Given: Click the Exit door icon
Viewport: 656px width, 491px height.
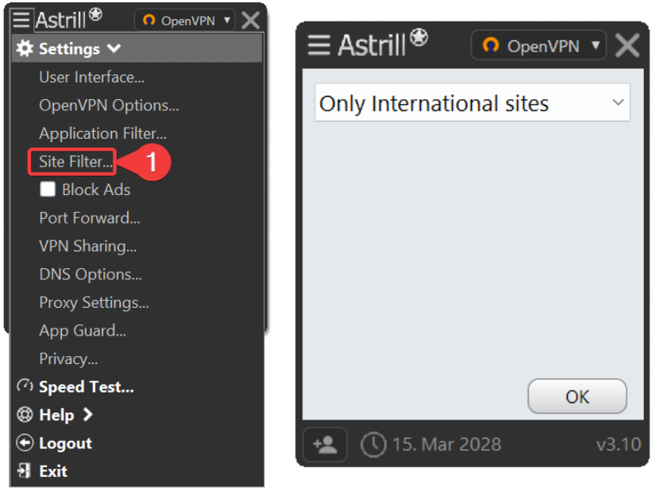Looking at the screenshot, I should click(x=24, y=470).
